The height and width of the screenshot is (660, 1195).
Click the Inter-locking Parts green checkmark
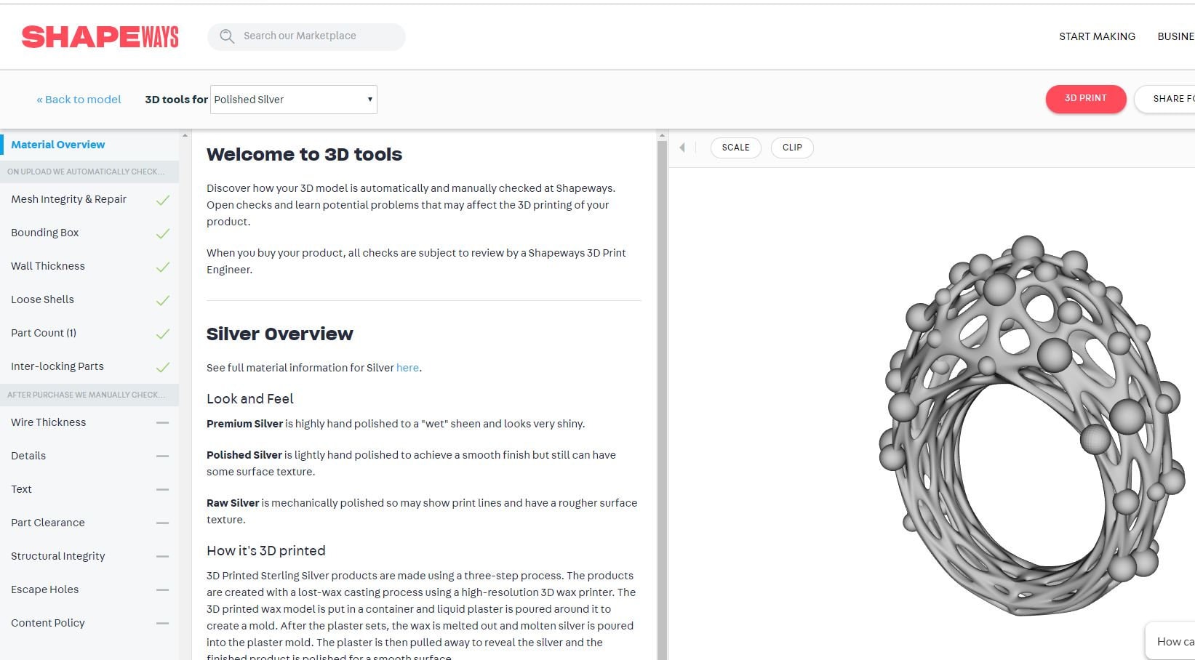pyautogui.click(x=163, y=367)
